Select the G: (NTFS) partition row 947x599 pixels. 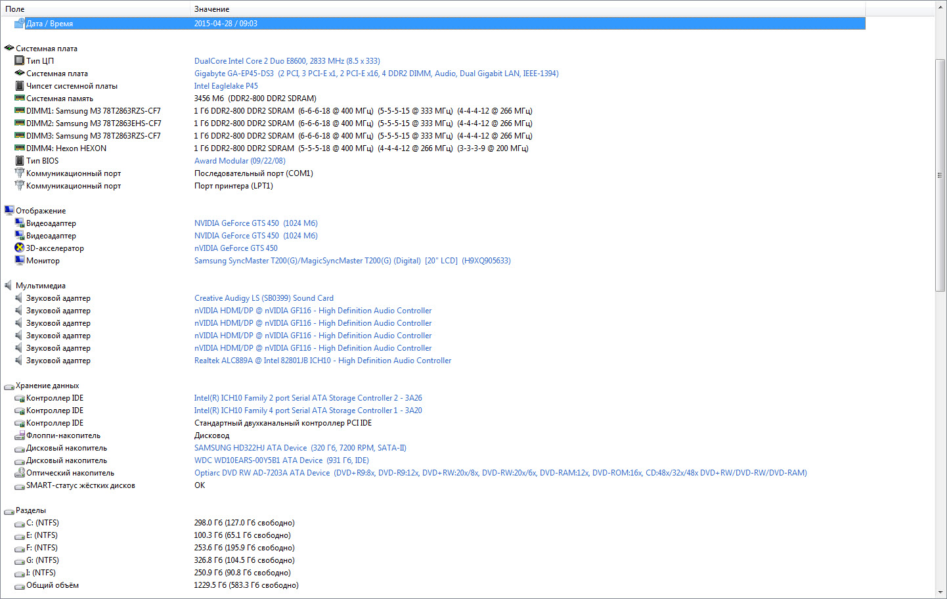click(x=433, y=560)
